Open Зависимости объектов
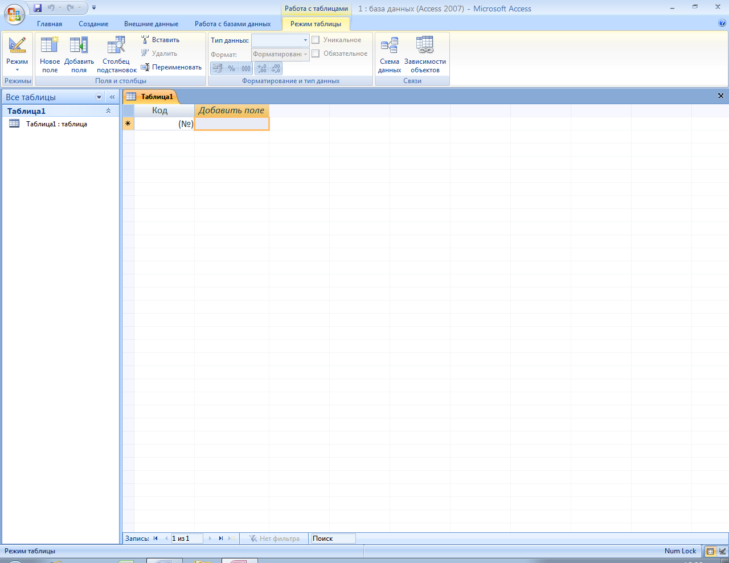Viewport: 729px width, 563px height. pyautogui.click(x=425, y=54)
